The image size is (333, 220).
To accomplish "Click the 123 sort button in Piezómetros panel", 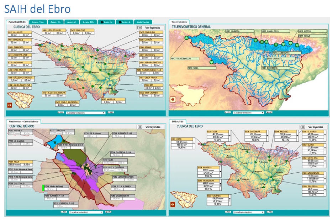I will tap(64, 212).
